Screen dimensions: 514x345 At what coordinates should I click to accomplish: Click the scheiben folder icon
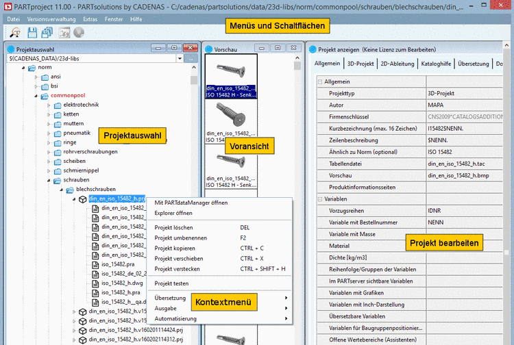tap(58, 162)
